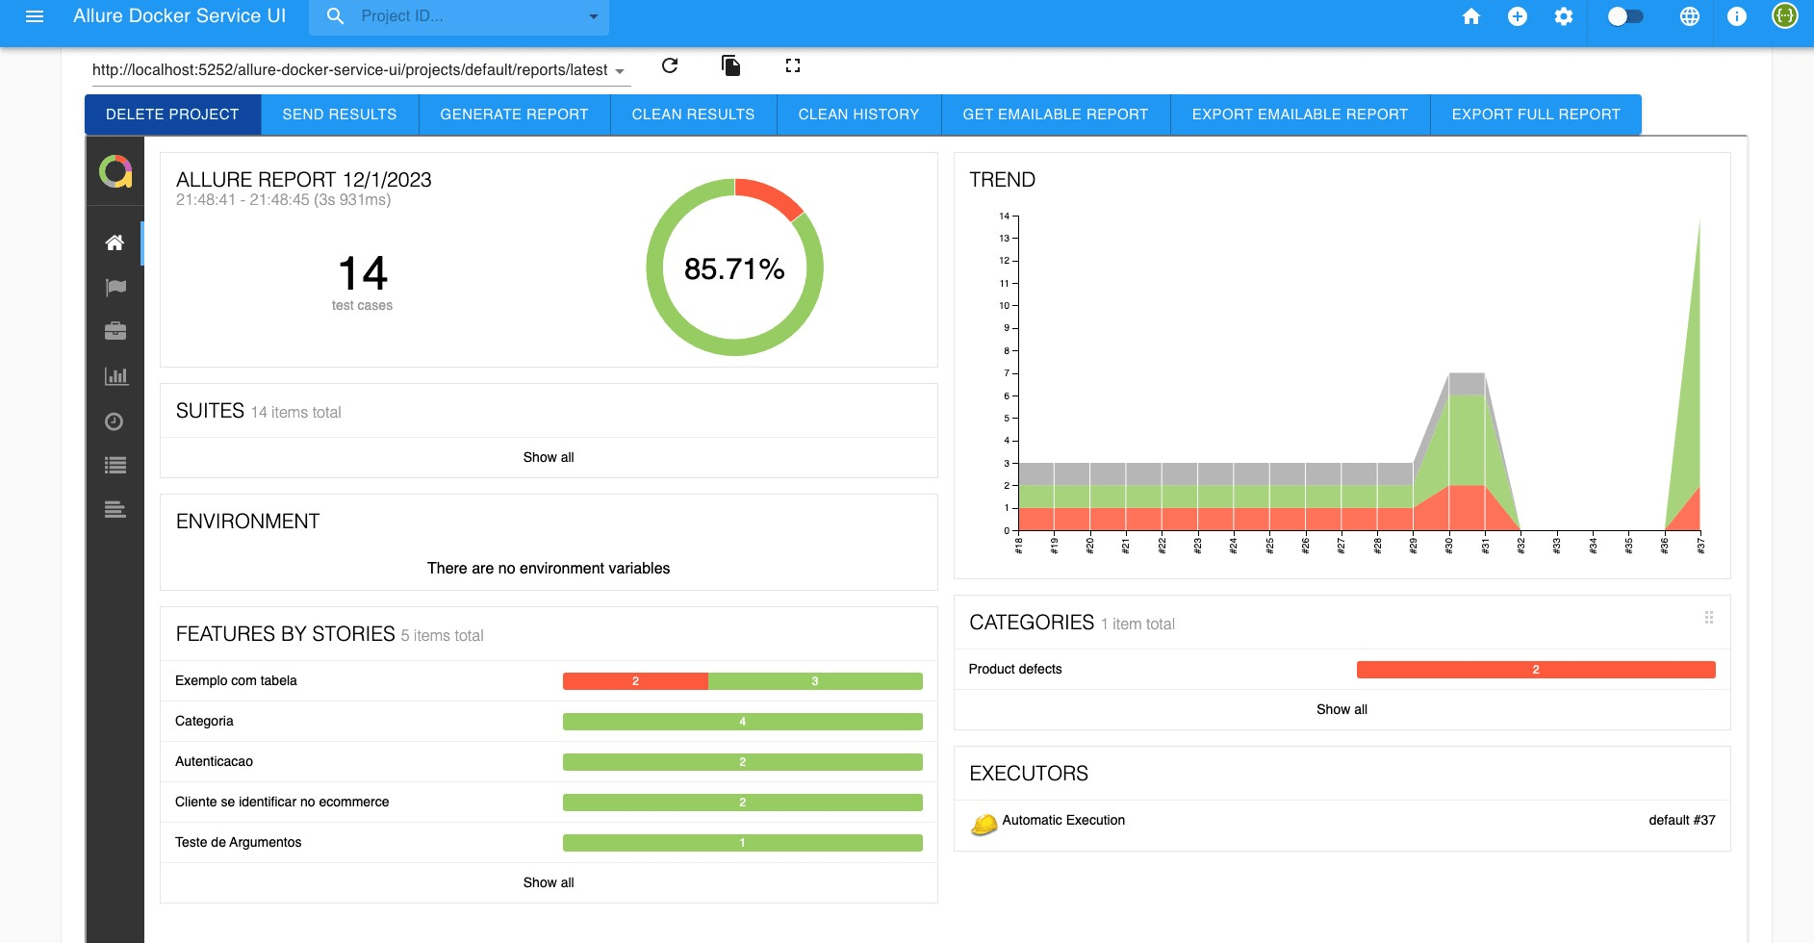This screenshot has height=943, width=1814.
Task: Expand the report URL dropdown
Action: [620, 71]
